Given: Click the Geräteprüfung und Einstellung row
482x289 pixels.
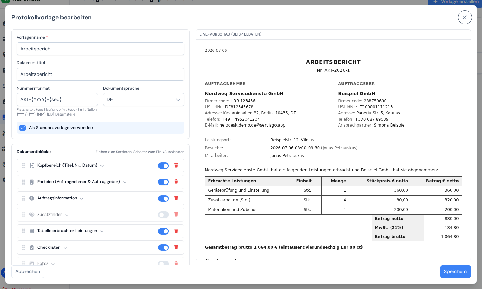Looking at the screenshot, I should tap(333, 190).
